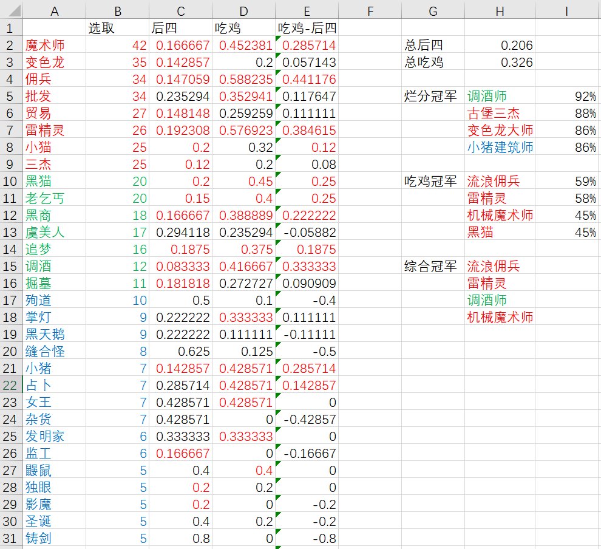
Task: Click cell with header 选取
Action: click(x=118, y=28)
